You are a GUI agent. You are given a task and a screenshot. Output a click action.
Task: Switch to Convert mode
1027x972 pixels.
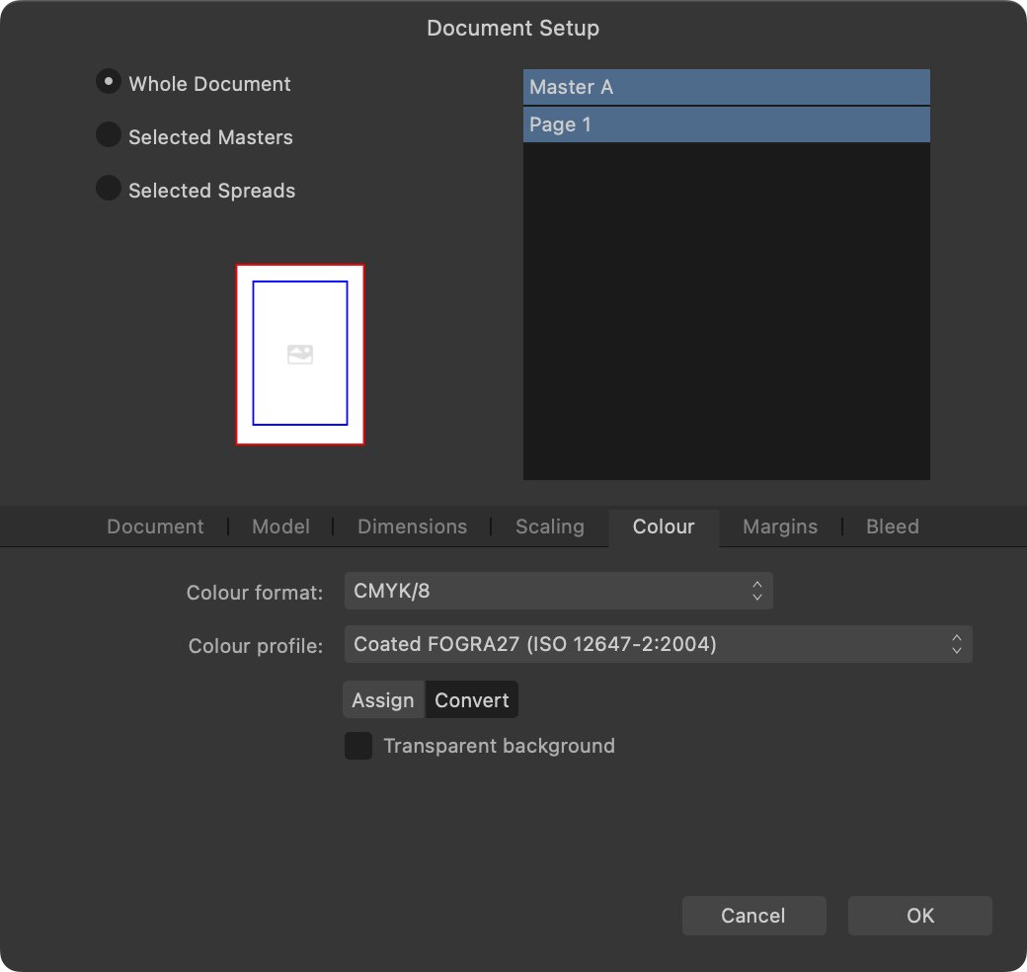[x=471, y=699]
